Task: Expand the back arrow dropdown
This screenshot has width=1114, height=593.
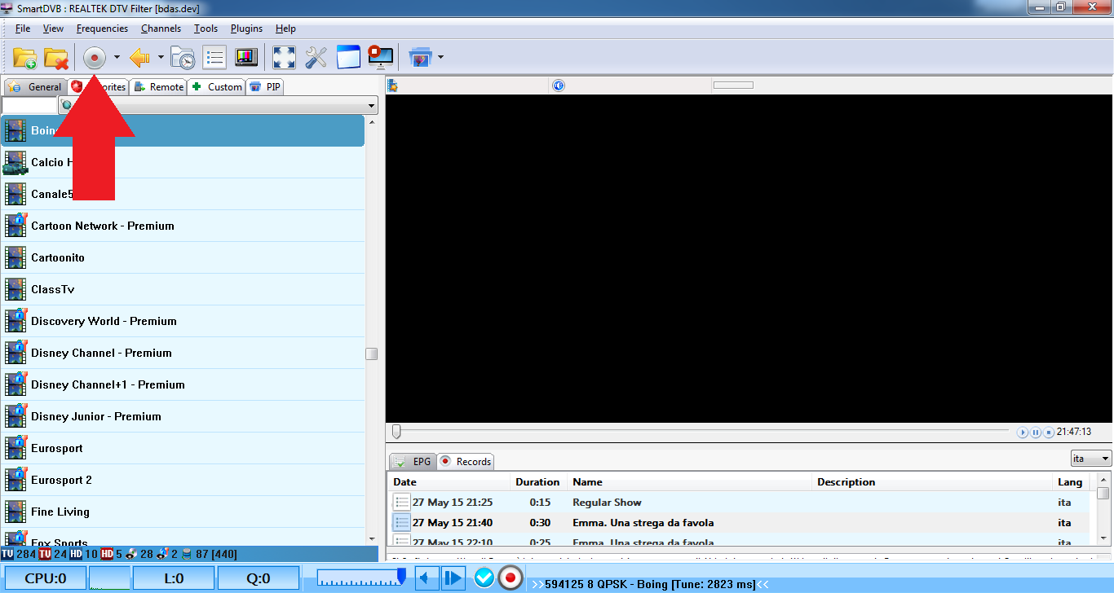Action: point(161,58)
